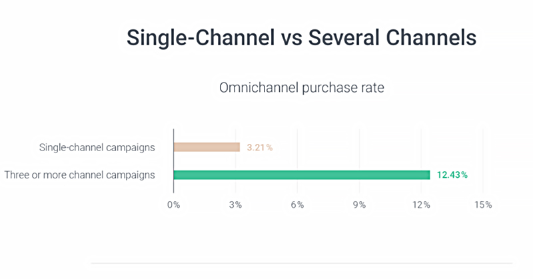
Task: Click the 12.43% value label
Action: click(x=452, y=175)
